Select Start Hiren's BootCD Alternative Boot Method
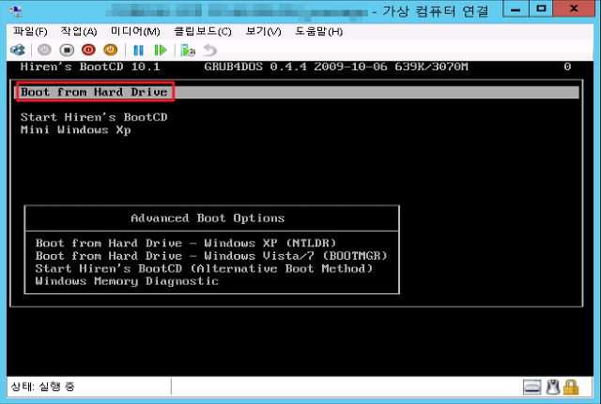This screenshot has height=404, width=601. click(204, 269)
